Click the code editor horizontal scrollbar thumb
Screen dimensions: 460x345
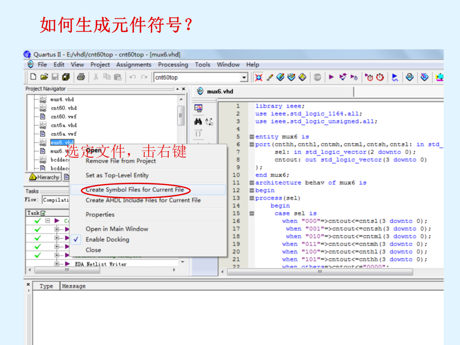coord(320,272)
